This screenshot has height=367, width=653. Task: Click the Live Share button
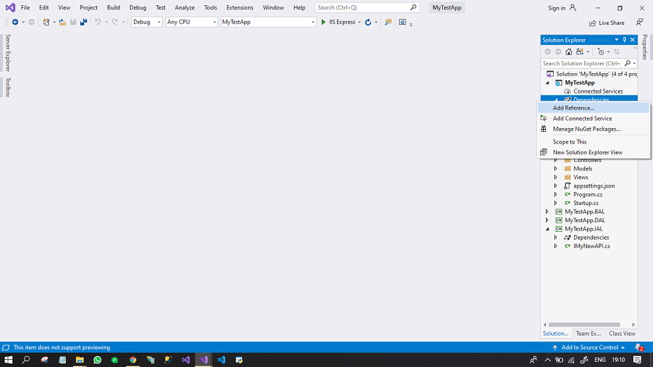(607, 23)
